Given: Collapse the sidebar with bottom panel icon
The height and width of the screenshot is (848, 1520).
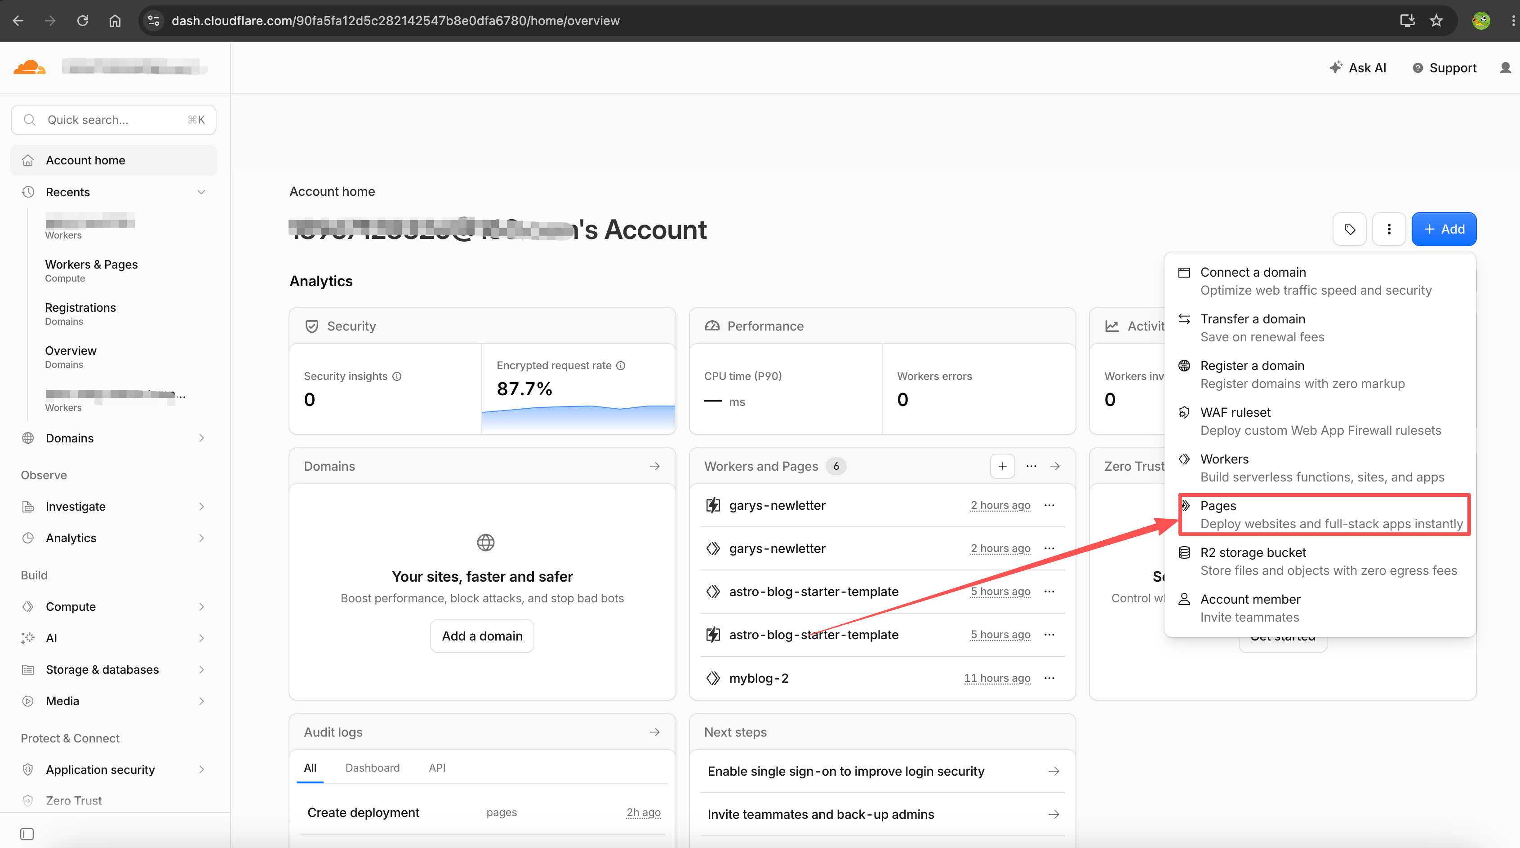Looking at the screenshot, I should [27, 834].
